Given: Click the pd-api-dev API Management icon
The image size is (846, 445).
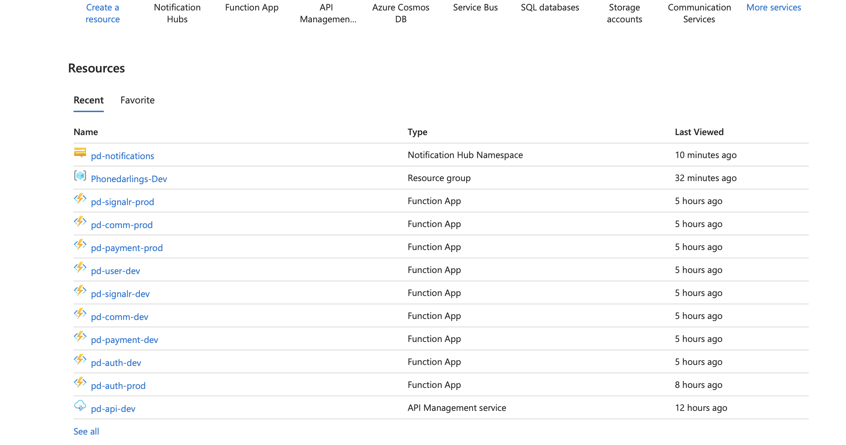Looking at the screenshot, I should point(80,406).
